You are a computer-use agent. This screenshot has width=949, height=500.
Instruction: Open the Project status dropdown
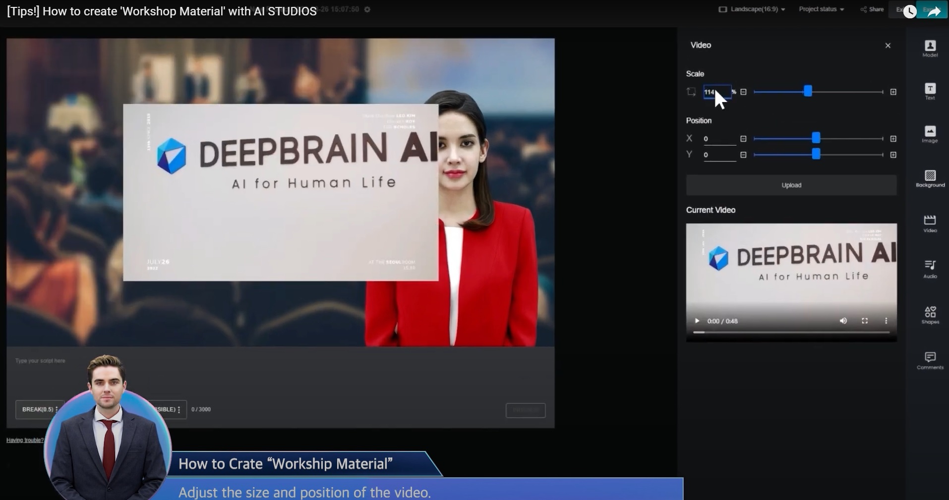click(x=821, y=9)
